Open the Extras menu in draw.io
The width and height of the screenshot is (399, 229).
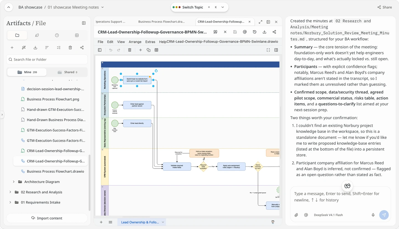coord(150,42)
